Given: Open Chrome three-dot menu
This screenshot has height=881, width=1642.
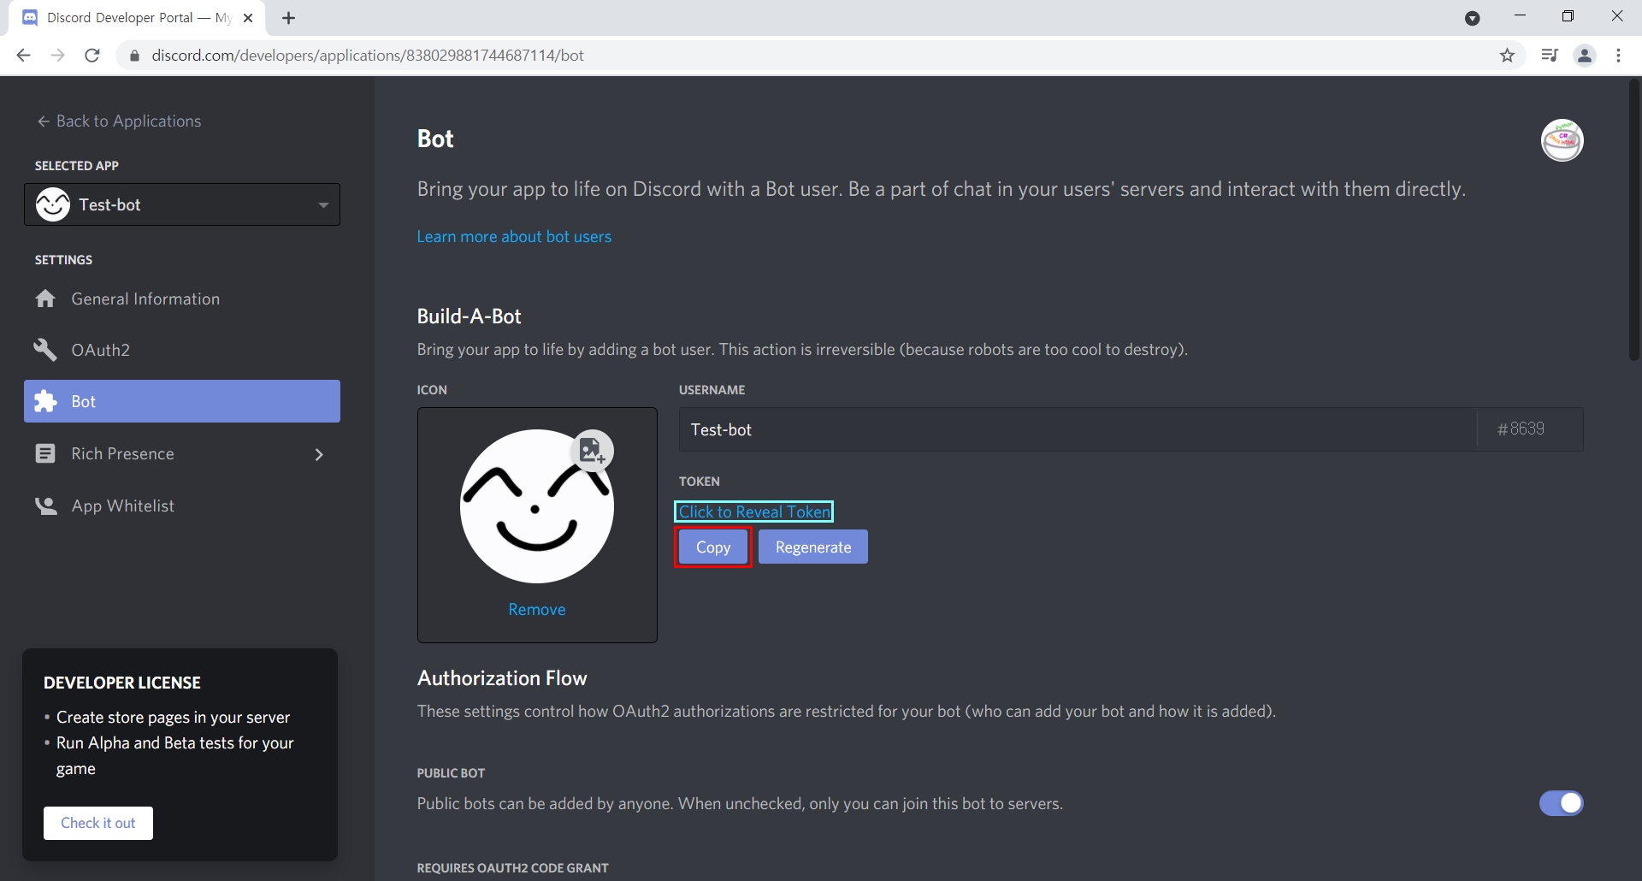Looking at the screenshot, I should tap(1618, 56).
